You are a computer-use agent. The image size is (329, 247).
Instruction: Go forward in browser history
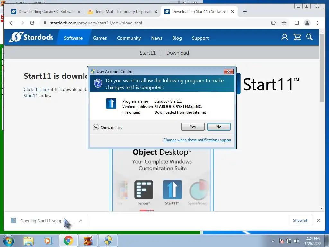22,23
